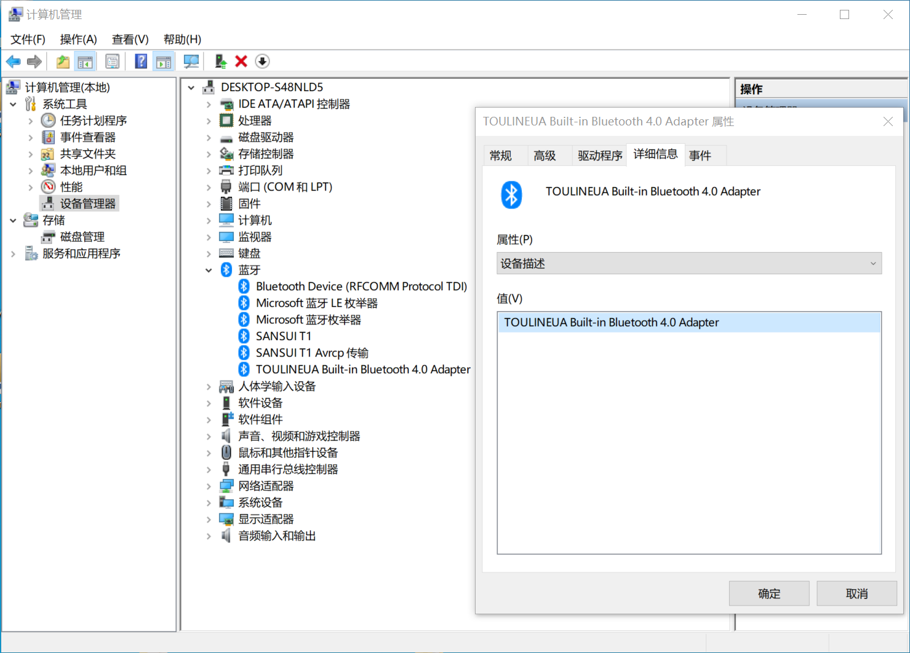Screen dimensions: 910x653
Task: Select 磁盘管理 in the left tree
Action: 82,237
